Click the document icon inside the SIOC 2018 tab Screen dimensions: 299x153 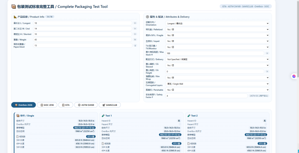coord(42,105)
